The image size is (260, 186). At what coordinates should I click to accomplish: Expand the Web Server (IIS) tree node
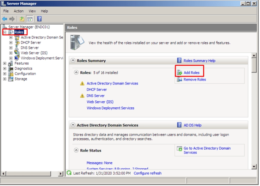click(x=11, y=53)
